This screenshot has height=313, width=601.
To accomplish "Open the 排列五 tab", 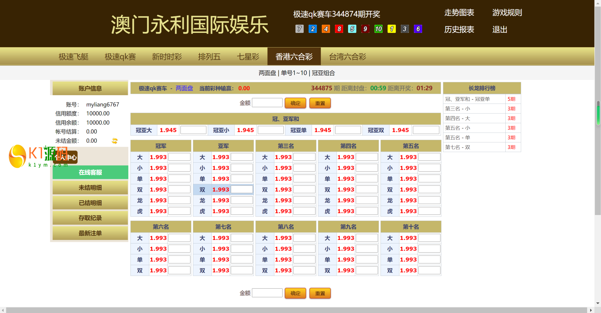I will [209, 57].
